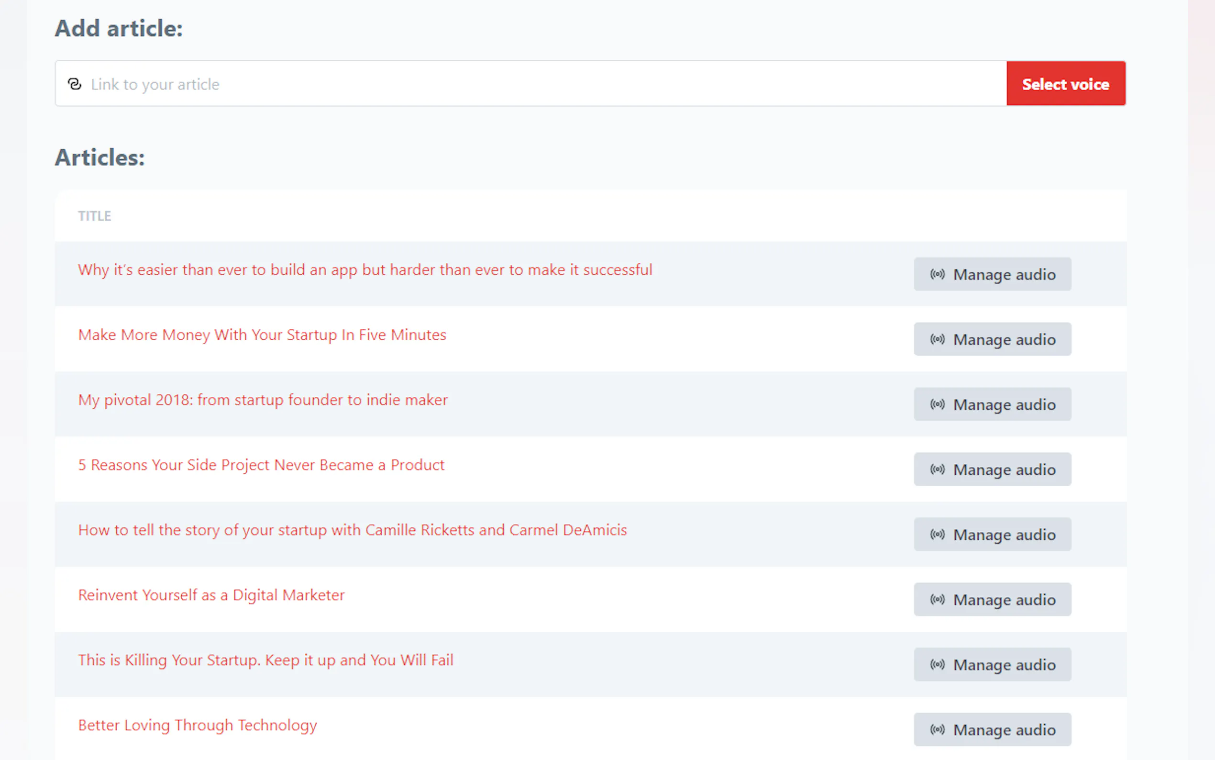The image size is (1215, 760).
Task: Click Manage audio for My pivotal 2018
Action: click(992, 404)
